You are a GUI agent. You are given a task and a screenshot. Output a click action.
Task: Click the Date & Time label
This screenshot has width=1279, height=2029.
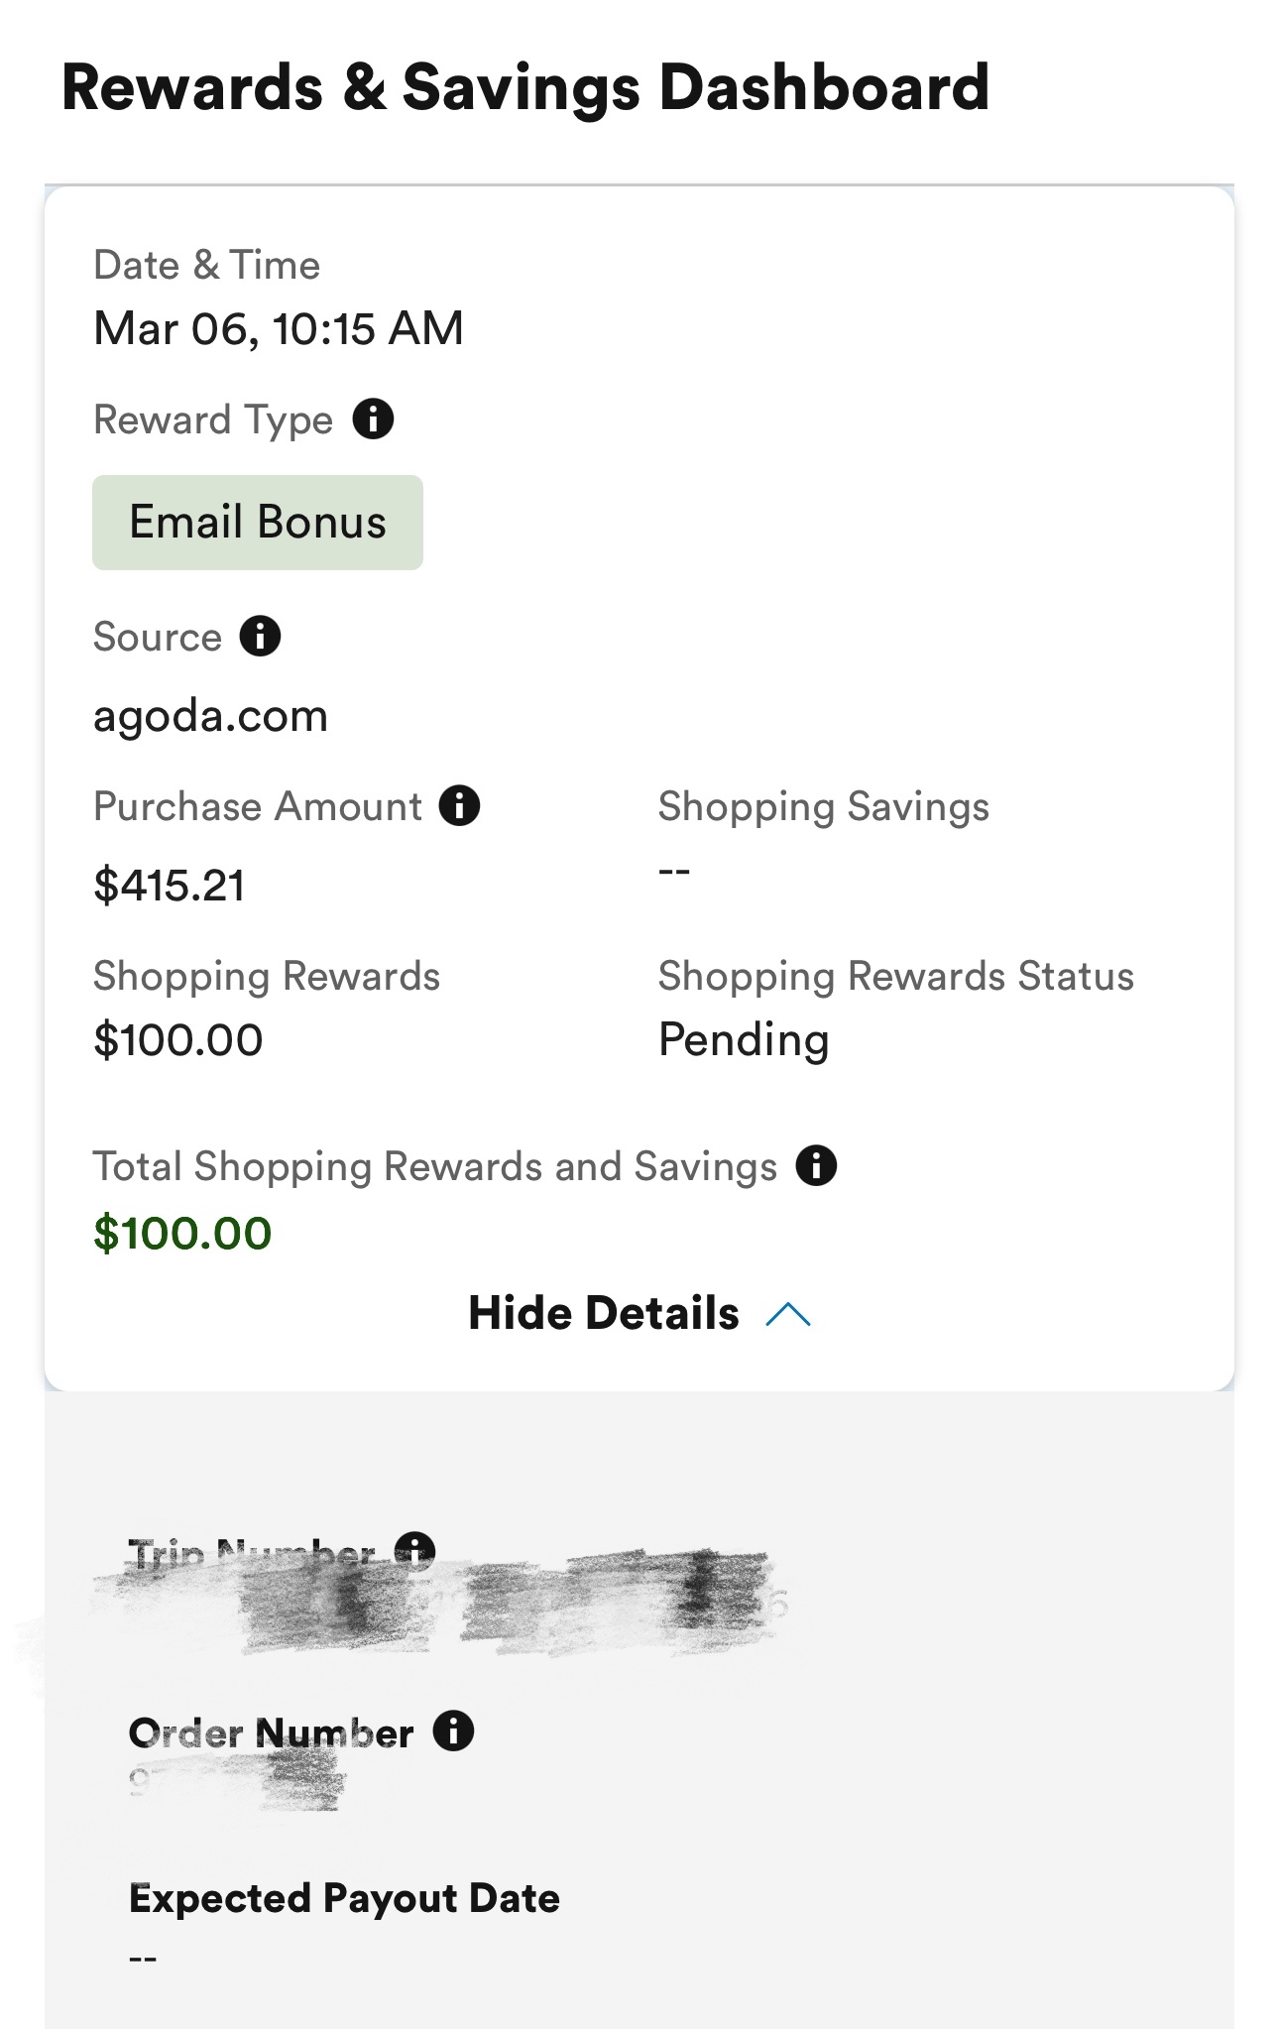pos(206,265)
